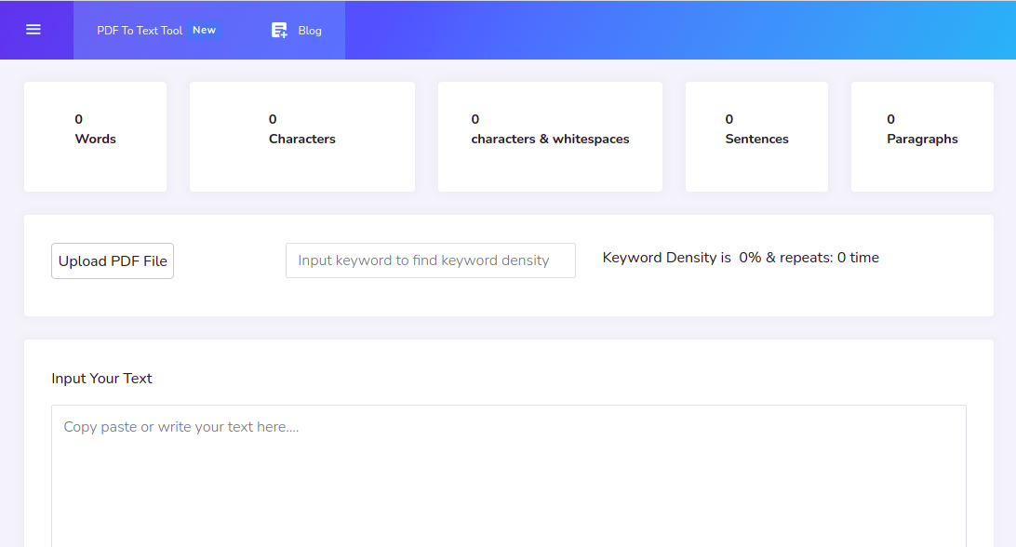This screenshot has width=1016, height=547.
Task: Focus the keyword density input field
Action: (430, 260)
